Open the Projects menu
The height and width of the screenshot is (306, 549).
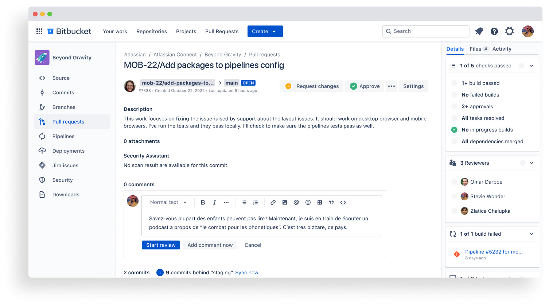coord(186,31)
